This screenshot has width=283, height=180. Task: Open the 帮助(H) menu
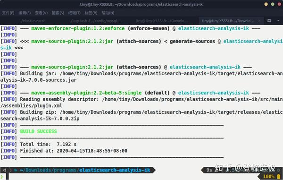[108, 13]
